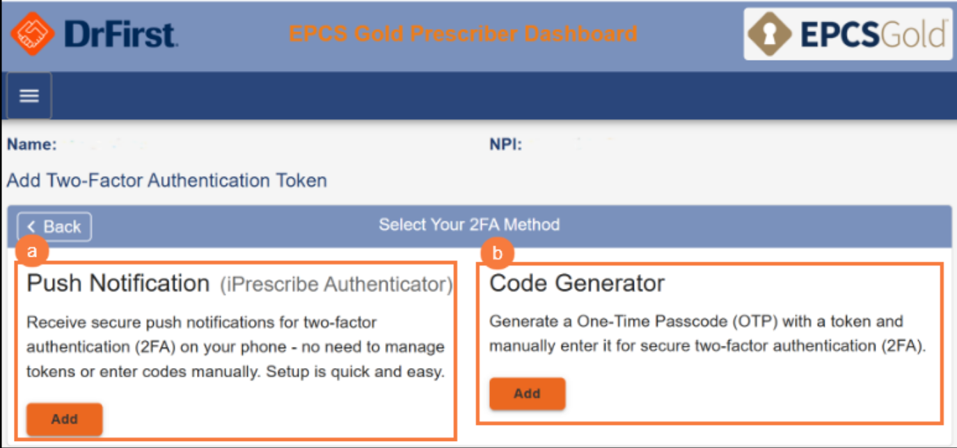Open the hamburger navigation menu

29,95
